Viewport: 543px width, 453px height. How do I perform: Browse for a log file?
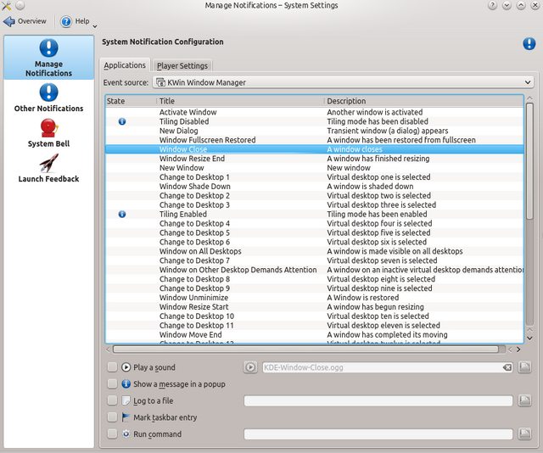(x=524, y=400)
